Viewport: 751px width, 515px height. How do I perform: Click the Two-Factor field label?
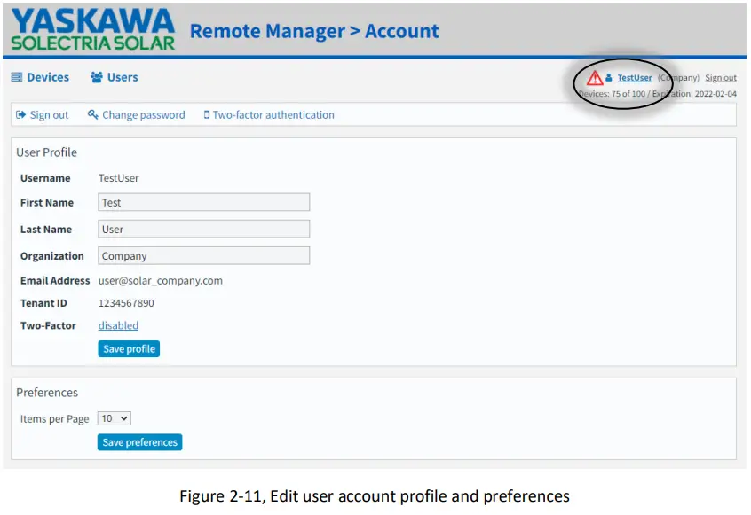[48, 325]
